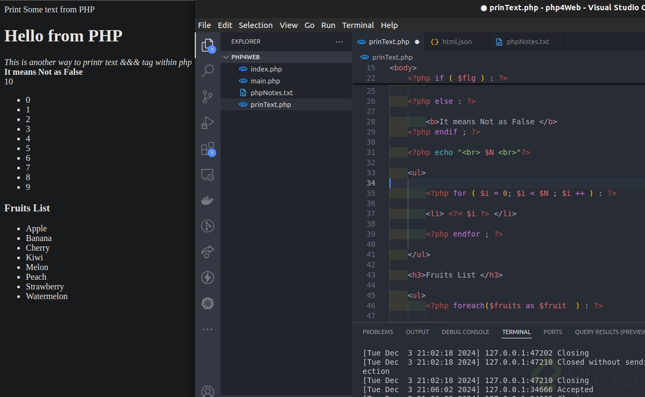Screen dimensions: 645x397
Task: Open the Terminal menu
Action: pyautogui.click(x=358, y=25)
